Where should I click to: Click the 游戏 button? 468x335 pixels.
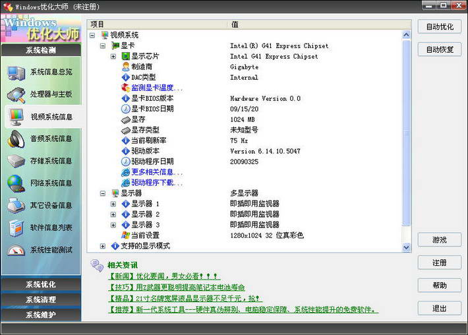click(x=440, y=240)
